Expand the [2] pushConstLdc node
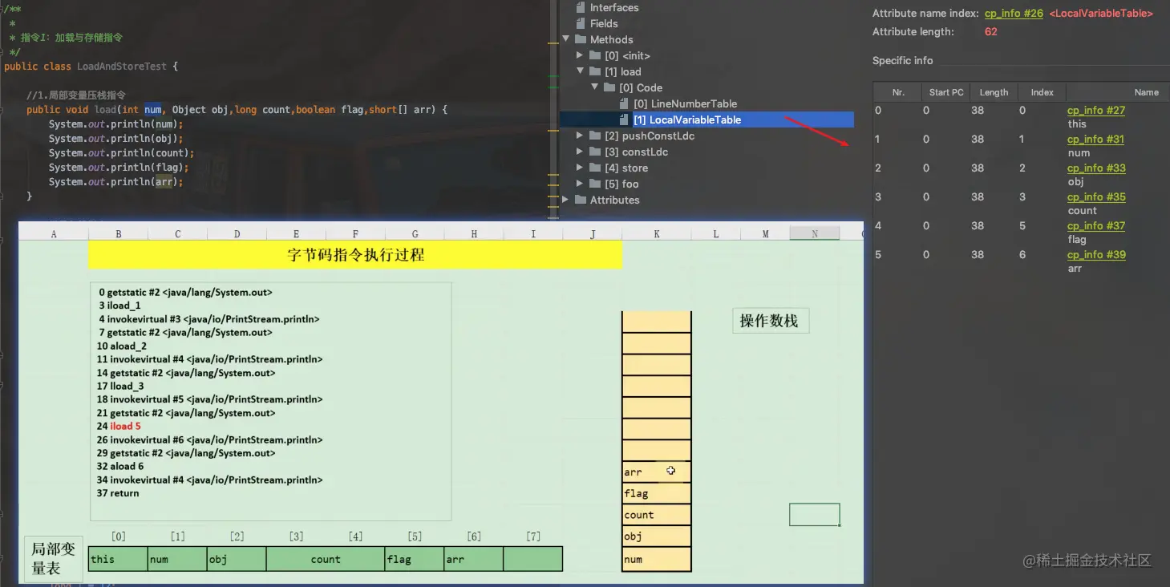Viewport: 1170px width, 587px height. [581, 136]
